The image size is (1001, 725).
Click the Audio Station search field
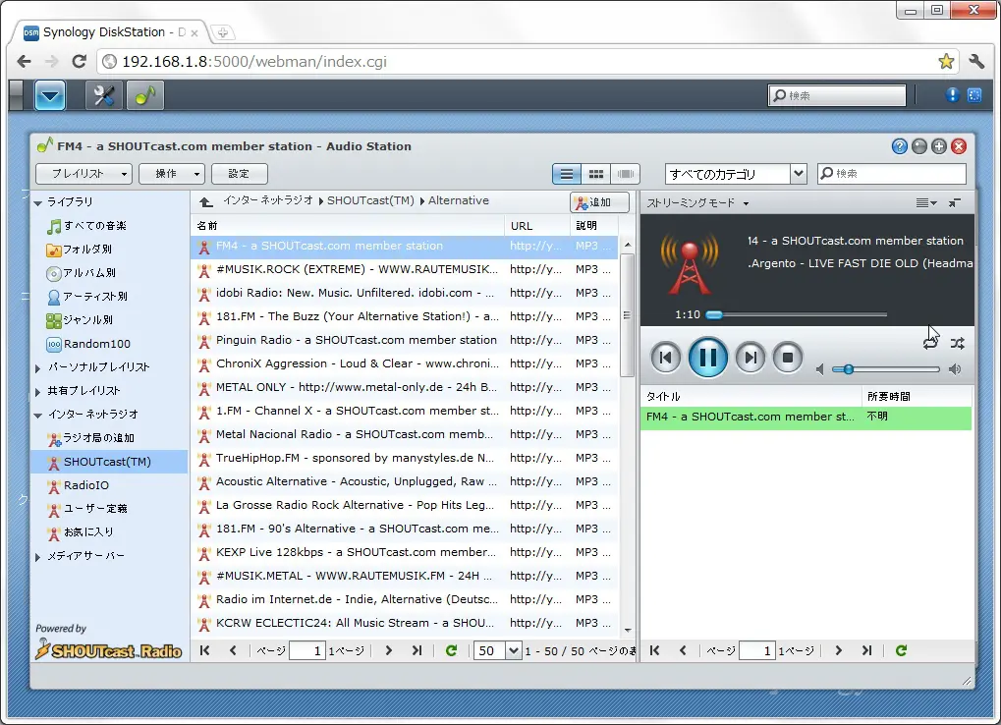point(892,174)
